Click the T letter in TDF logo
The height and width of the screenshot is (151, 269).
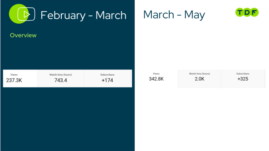pos(240,12)
